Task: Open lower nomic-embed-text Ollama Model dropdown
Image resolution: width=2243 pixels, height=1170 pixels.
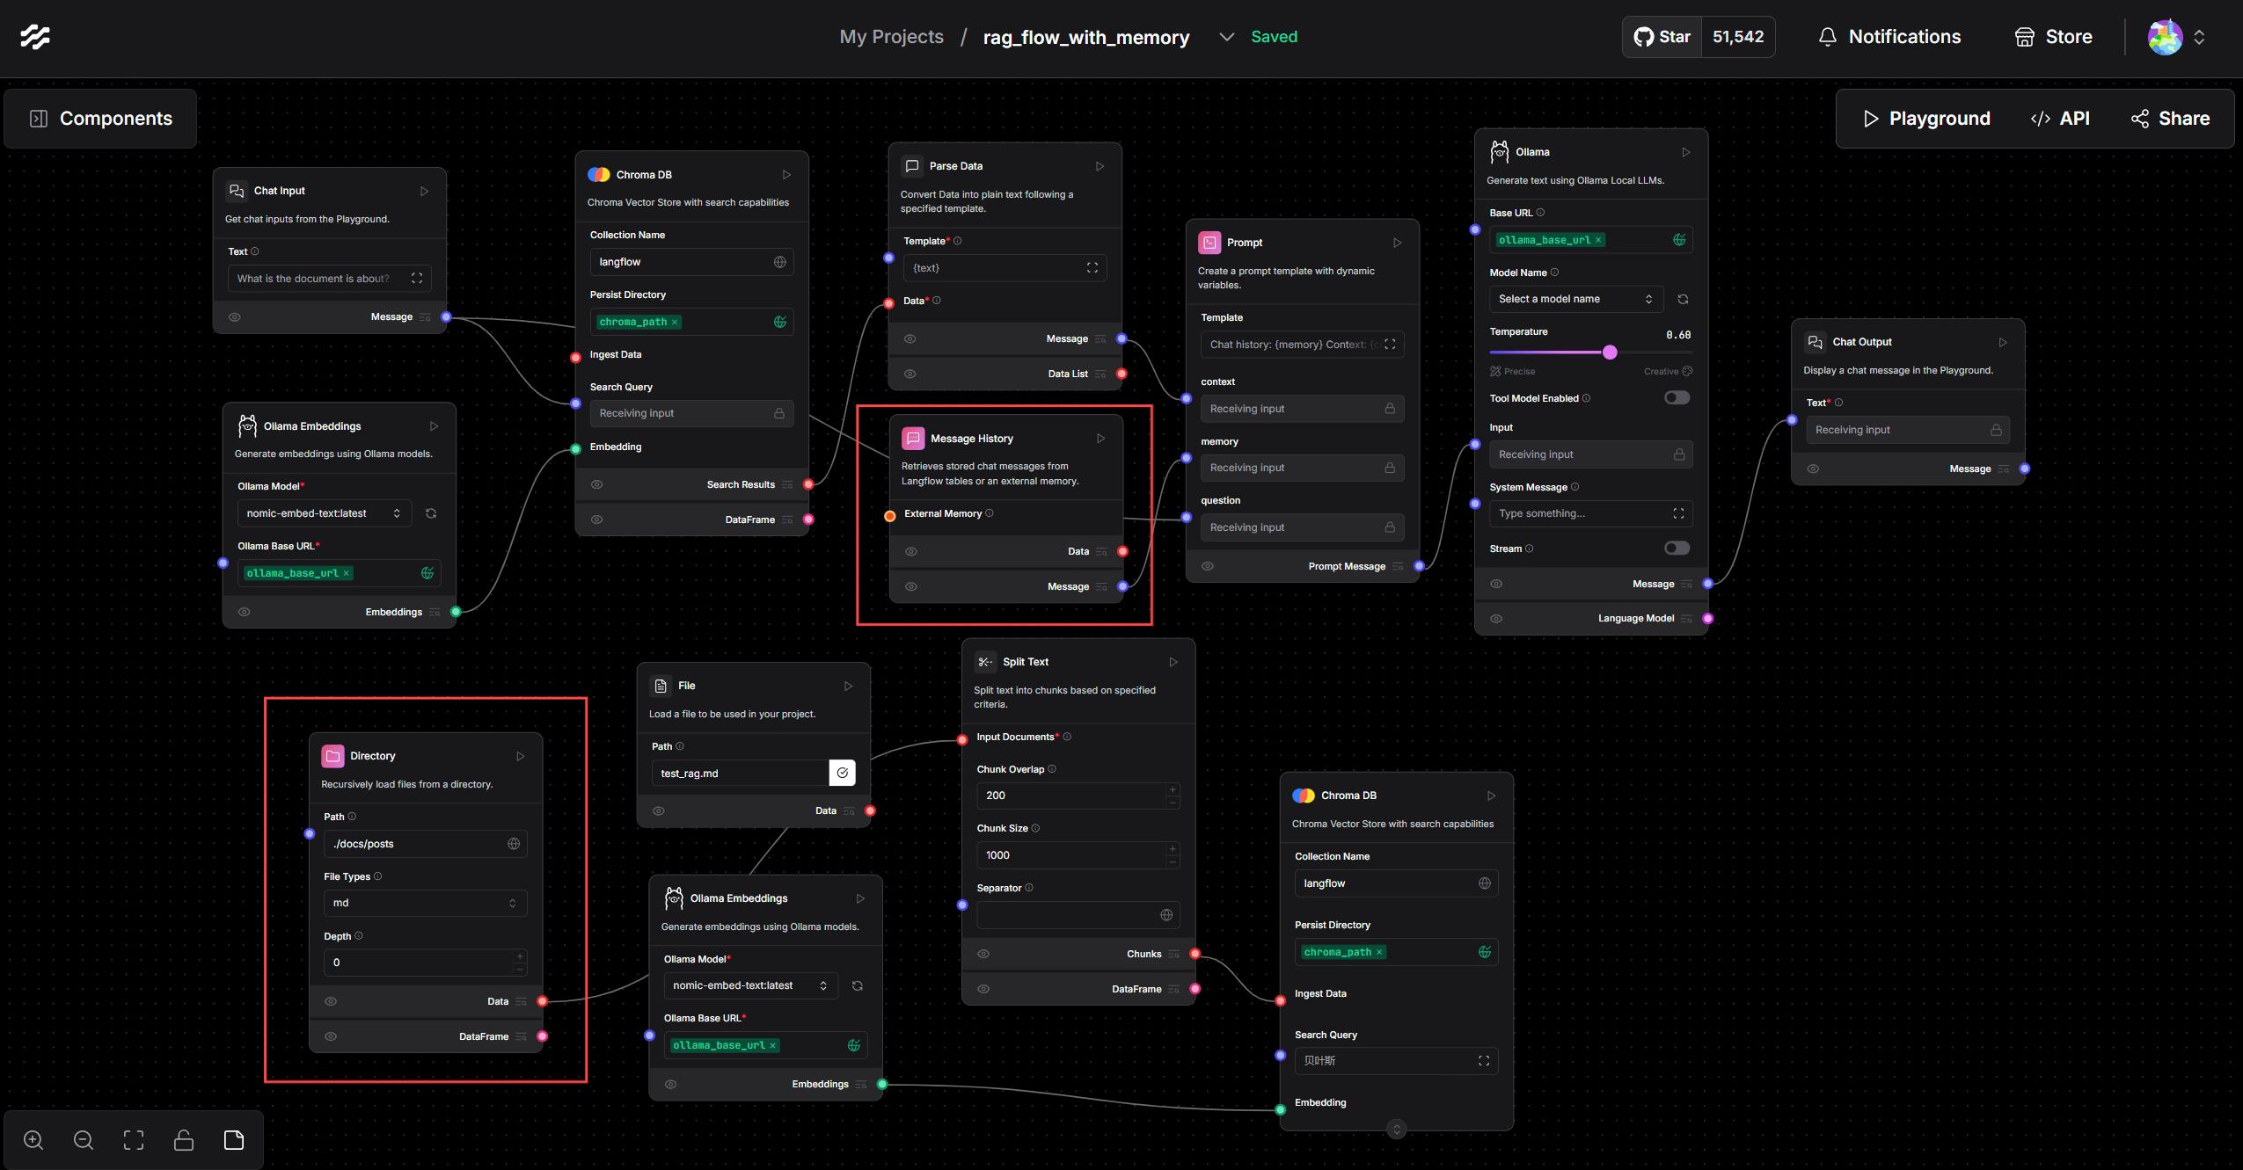Action: coord(750,985)
